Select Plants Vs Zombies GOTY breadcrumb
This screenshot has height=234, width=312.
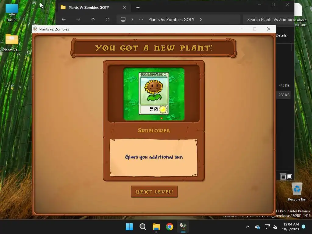click(171, 19)
